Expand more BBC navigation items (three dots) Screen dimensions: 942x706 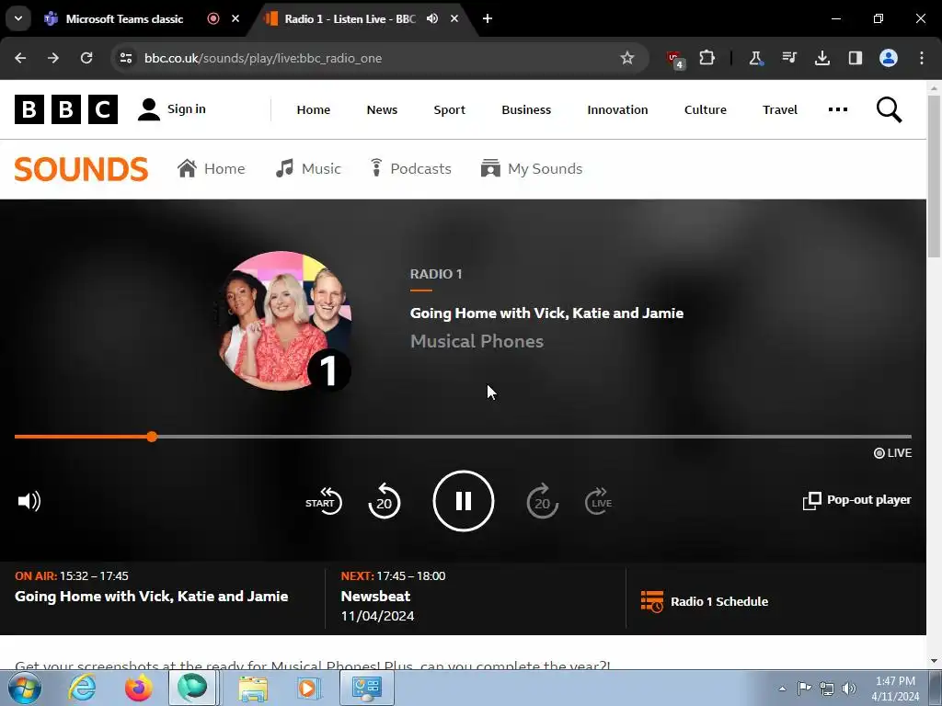(x=837, y=109)
